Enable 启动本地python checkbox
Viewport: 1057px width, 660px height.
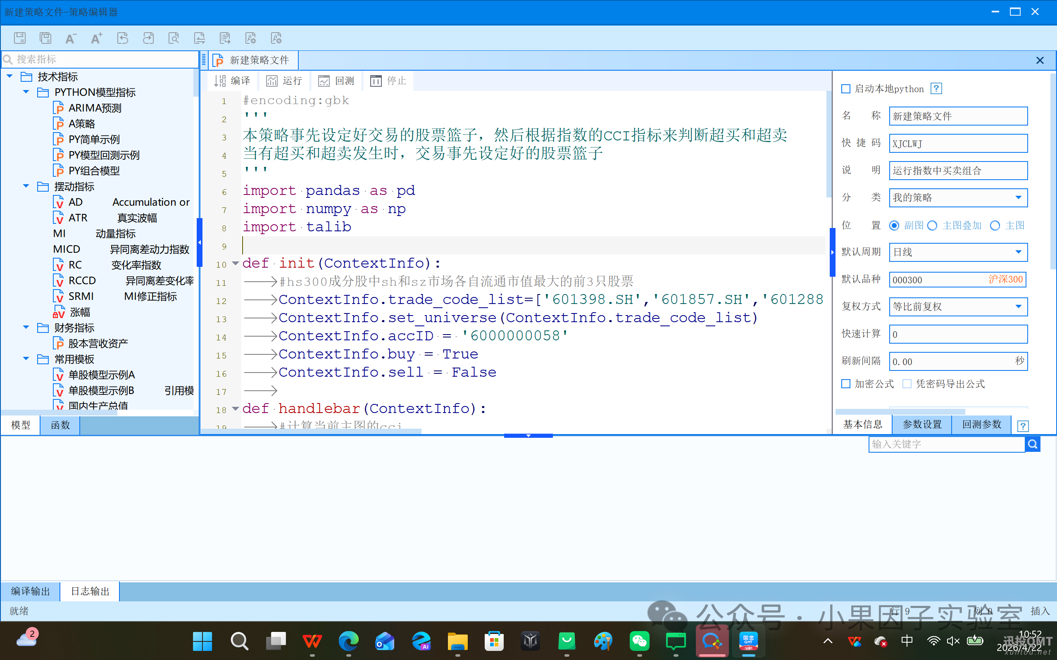click(846, 89)
